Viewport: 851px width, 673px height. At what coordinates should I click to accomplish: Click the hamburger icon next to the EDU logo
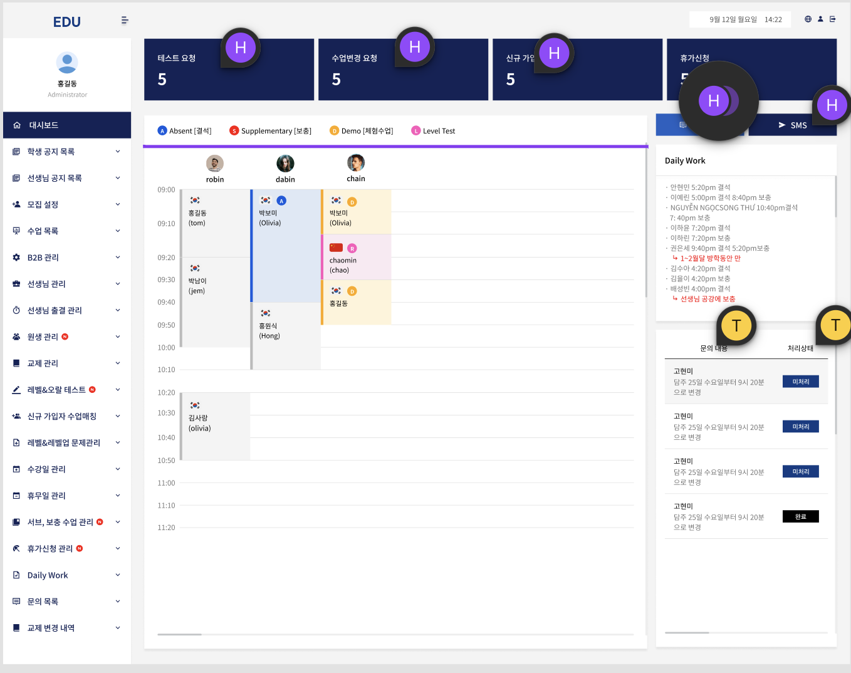pos(125,19)
